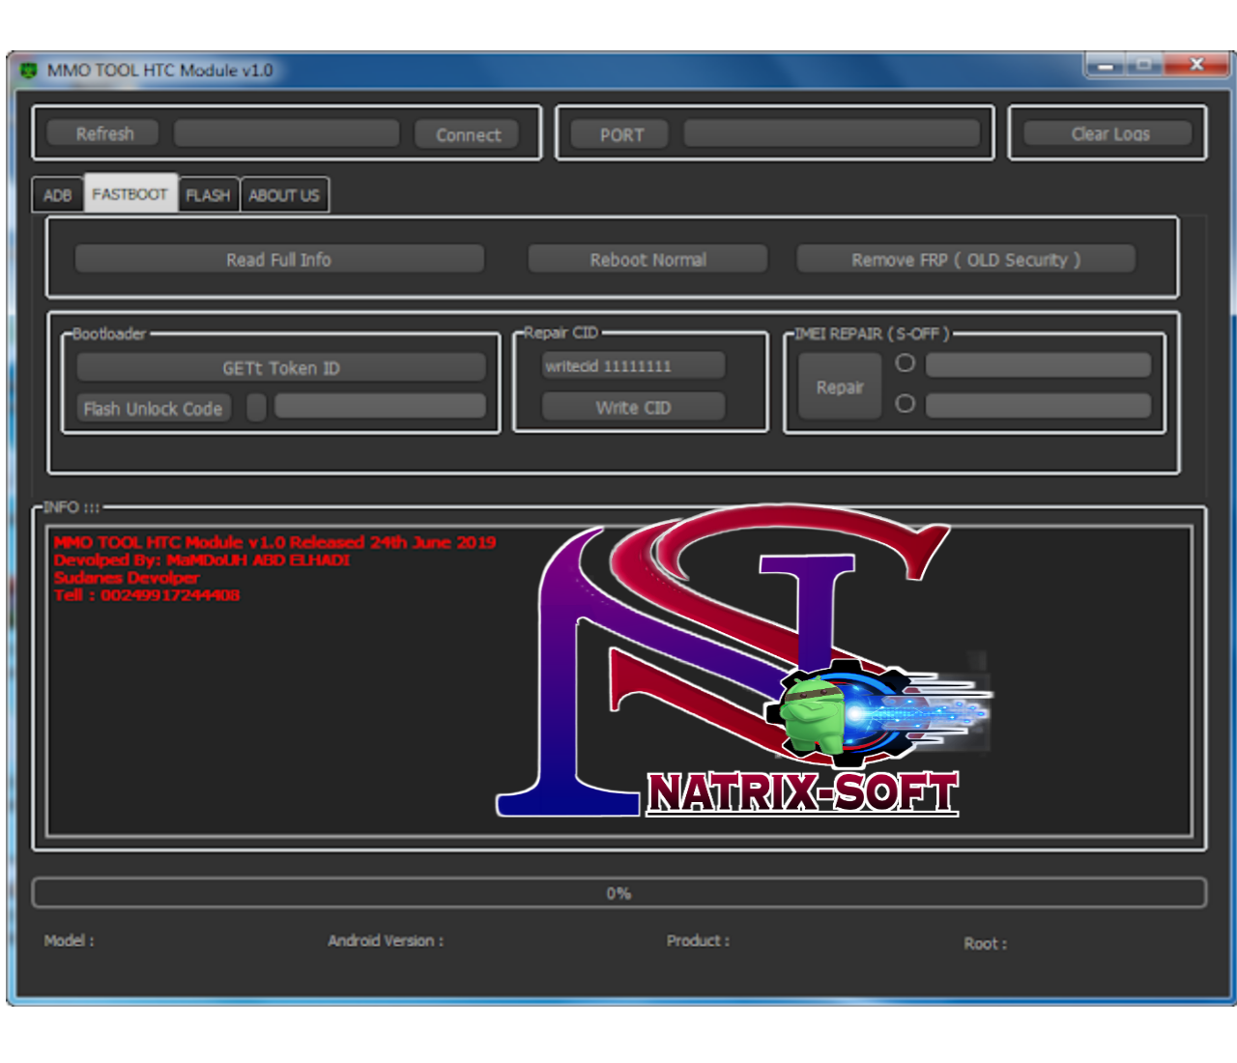1237x1063 pixels.
Task: Click GETt Token ID button
Action: 281,367
